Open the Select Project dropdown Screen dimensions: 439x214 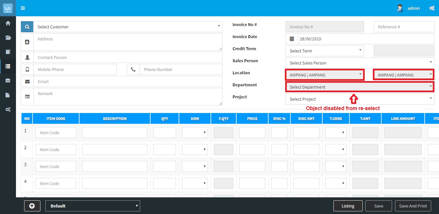[x=359, y=99]
